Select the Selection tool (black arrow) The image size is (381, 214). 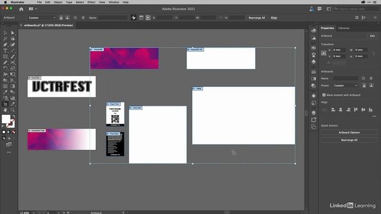[5, 33]
